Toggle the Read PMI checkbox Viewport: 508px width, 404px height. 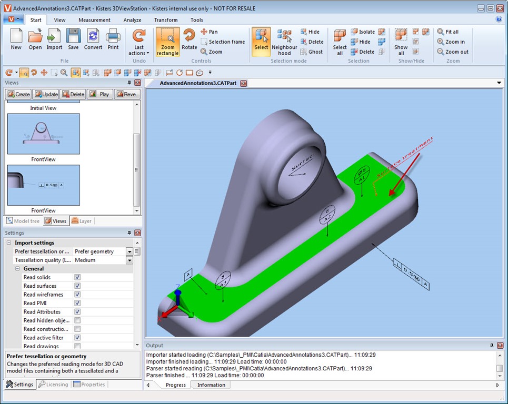pos(77,303)
